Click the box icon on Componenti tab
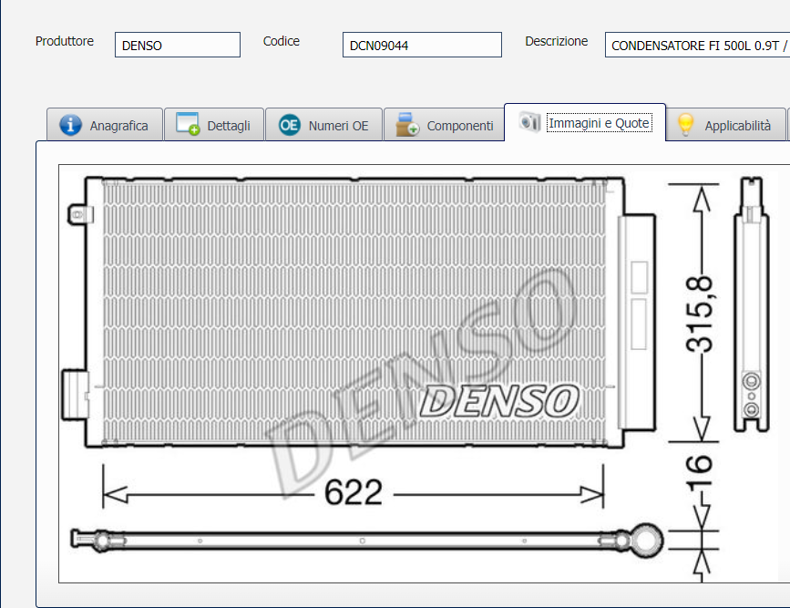The height and width of the screenshot is (608, 790). click(x=407, y=125)
